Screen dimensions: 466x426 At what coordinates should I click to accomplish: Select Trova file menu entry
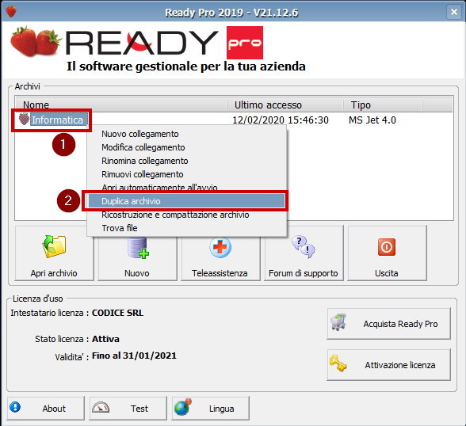click(x=120, y=228)
